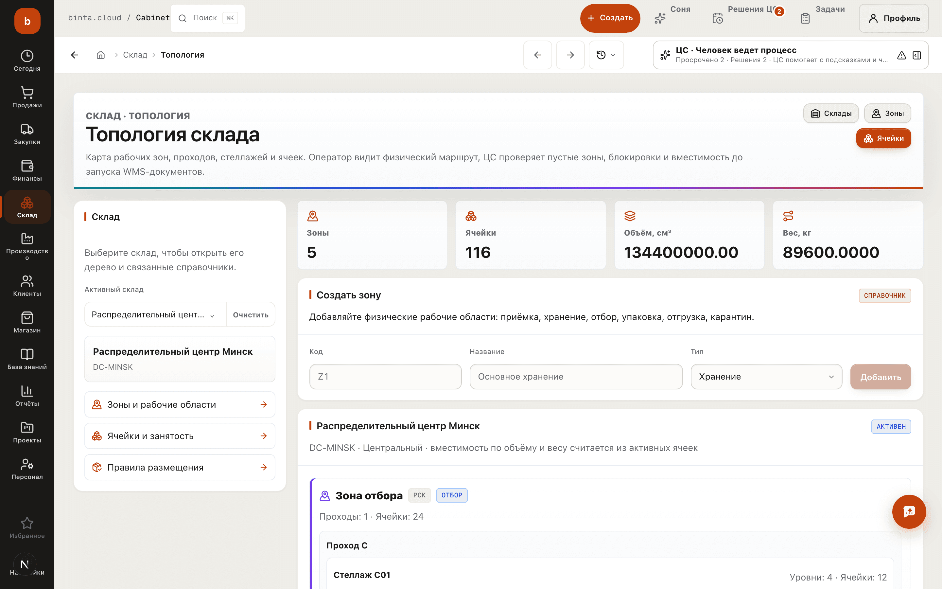This screenshot has width=942, height=589.
Task: Click the Ячейки statistic card showing 116
Action: 531,235
